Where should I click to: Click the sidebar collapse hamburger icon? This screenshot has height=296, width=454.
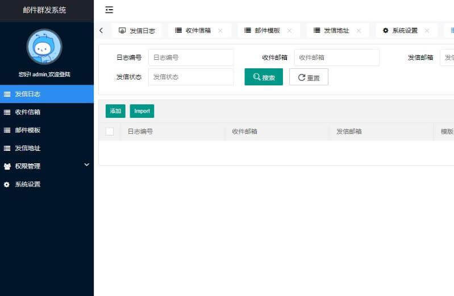[109, 10]
